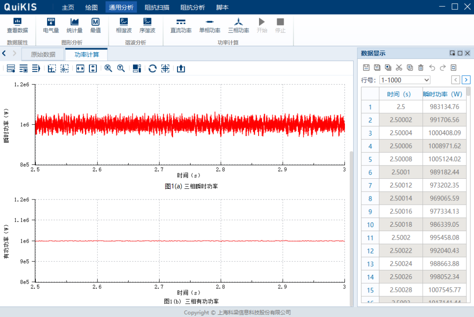Open the 统计量 statistics tool
This screenshot has width=474, height=317.
74,24
